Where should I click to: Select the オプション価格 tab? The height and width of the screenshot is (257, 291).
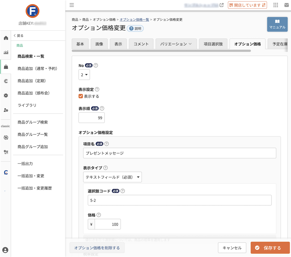(x=248, y=44)
